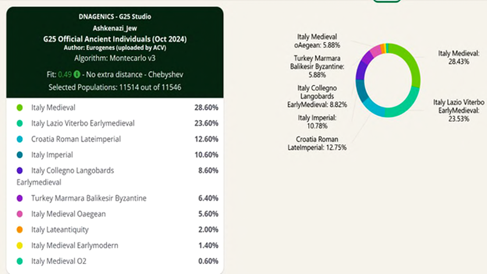Click the Italy Medieval O2 color dot
Image resolution: width=487 pixels, height=274 pixels.
coord(20,261)
